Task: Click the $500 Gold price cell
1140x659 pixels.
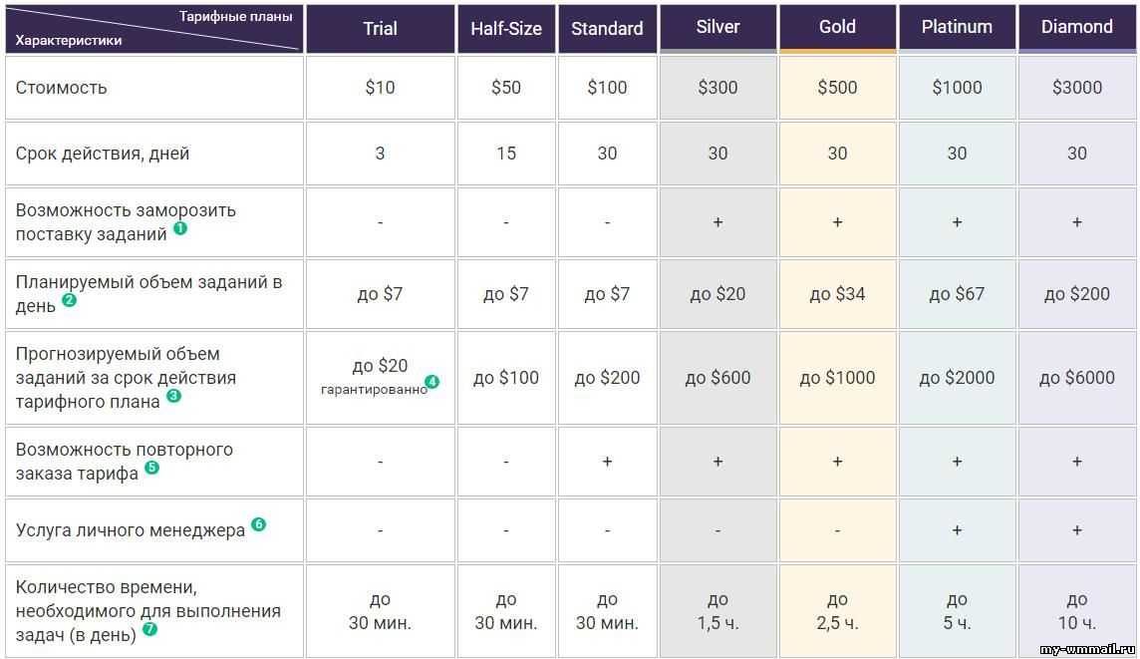Action: (837, 88)
